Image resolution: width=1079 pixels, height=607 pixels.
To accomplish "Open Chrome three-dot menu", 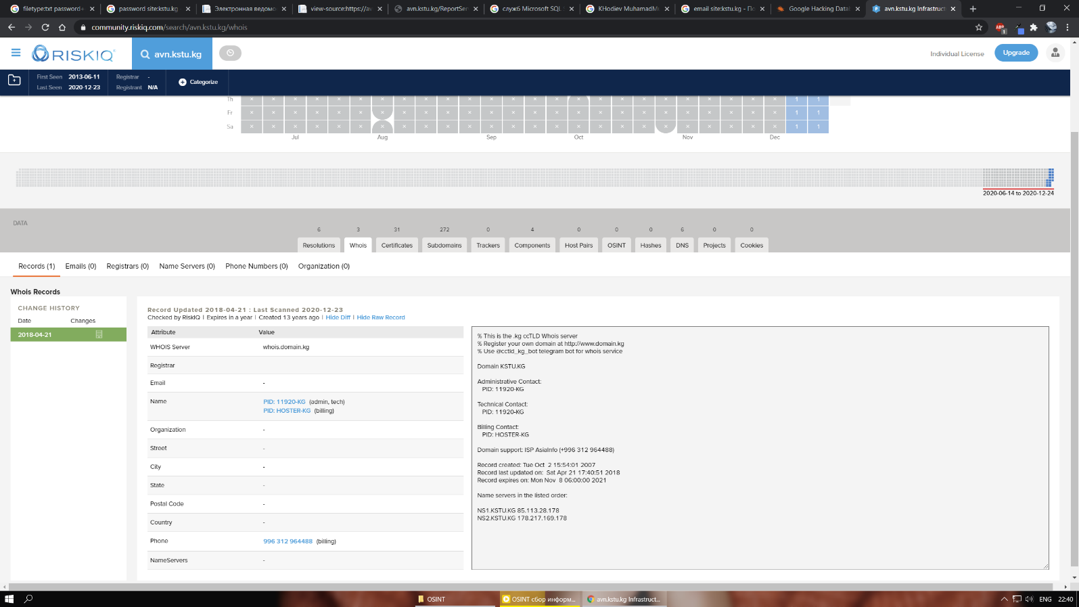I will click(1067, 28).
